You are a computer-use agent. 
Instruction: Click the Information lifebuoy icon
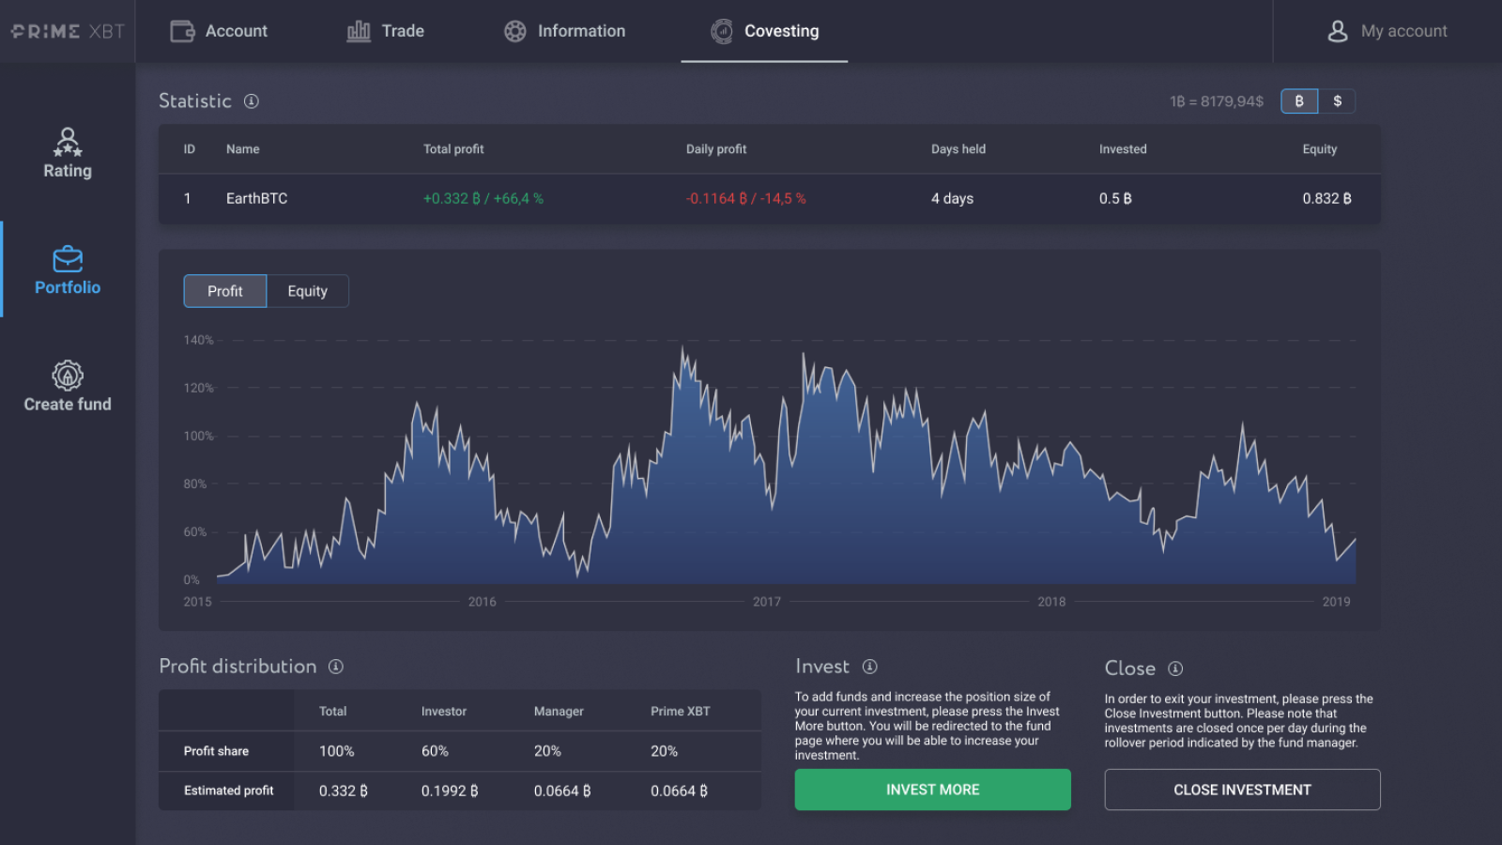point(514,31)
